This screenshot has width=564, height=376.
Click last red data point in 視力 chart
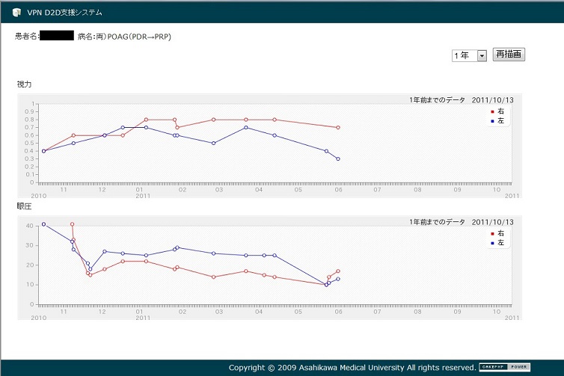[x=338, y=127]
